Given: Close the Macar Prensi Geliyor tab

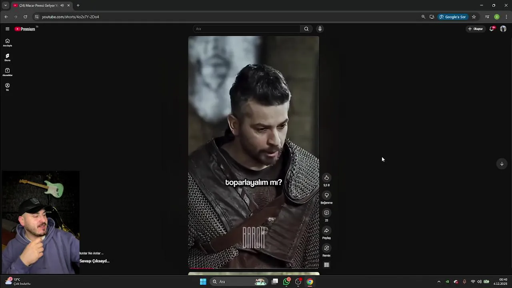Looking at the screenshot, I should [x=68, y=6].
